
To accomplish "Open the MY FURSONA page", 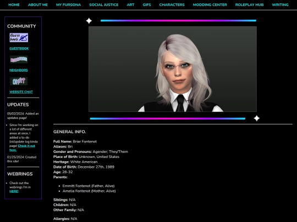I will [x=68, y=5].
